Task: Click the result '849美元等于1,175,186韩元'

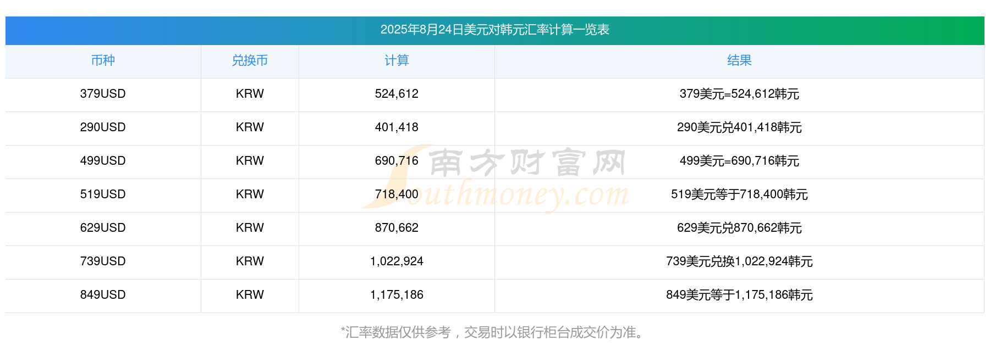Action: pyautogui.click(x=739, y=295)
